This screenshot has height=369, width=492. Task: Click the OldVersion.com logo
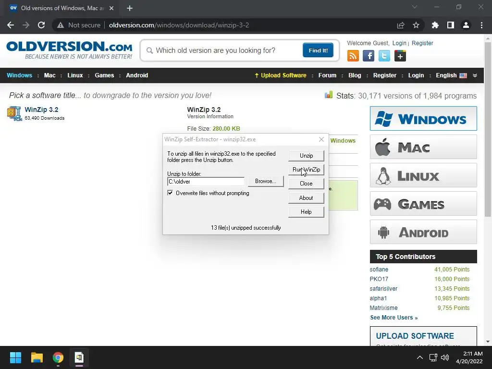pyautogui.click(x=69, y=49)
